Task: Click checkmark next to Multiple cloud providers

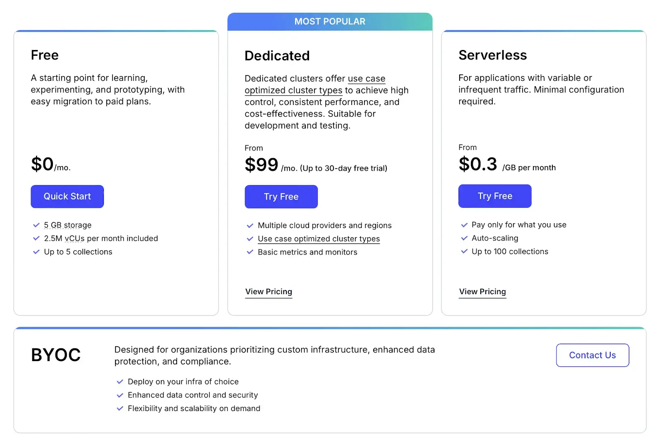Action: (x=250, y=226)
